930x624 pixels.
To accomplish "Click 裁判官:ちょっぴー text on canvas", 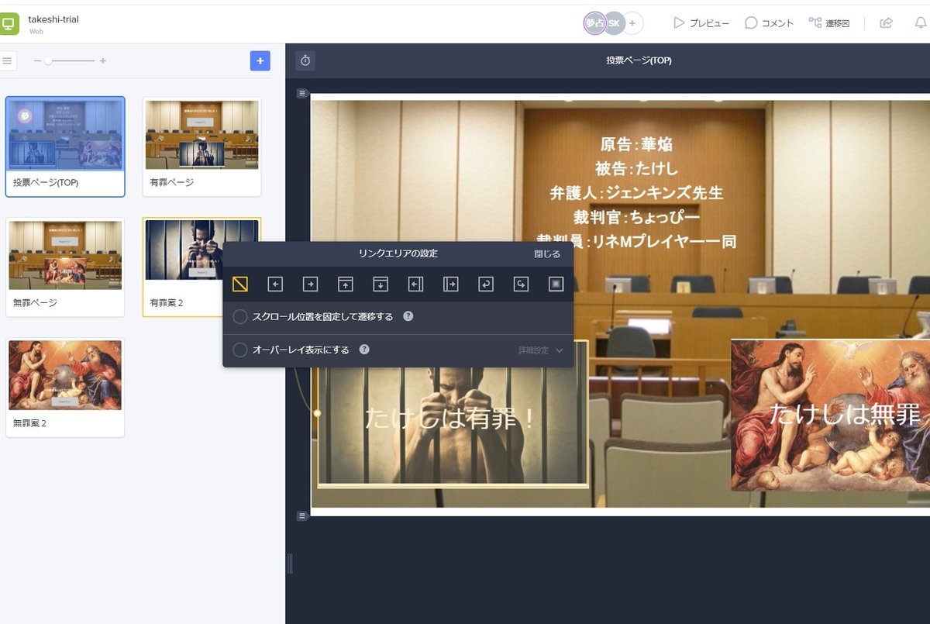I will click(636, 217).
